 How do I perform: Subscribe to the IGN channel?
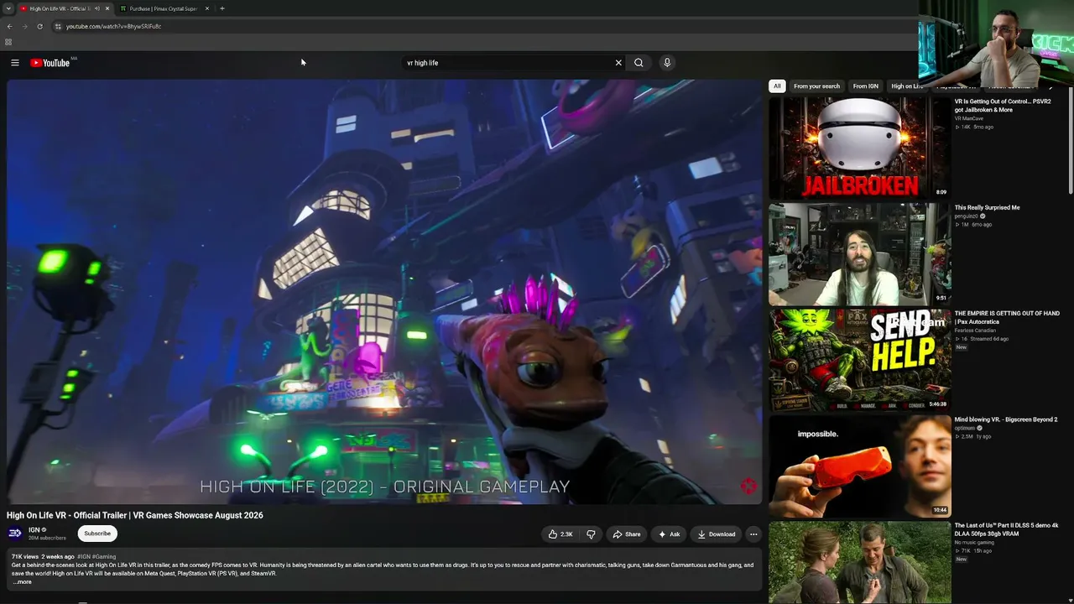[x=97, y=534]
